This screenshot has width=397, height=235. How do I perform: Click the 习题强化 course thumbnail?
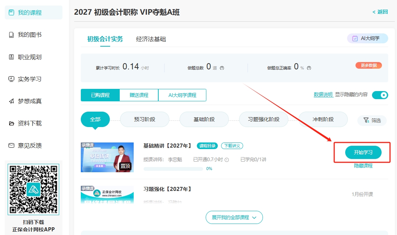pos(107,195)
